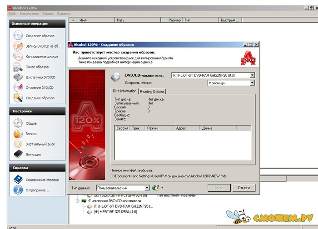Switch to the Disc Information tab

click(x=124, y=91)
